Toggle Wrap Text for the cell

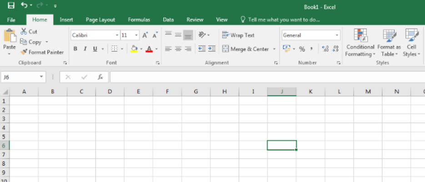point(238,35)
